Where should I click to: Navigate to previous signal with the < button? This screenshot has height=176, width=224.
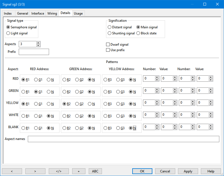[12, 171]
